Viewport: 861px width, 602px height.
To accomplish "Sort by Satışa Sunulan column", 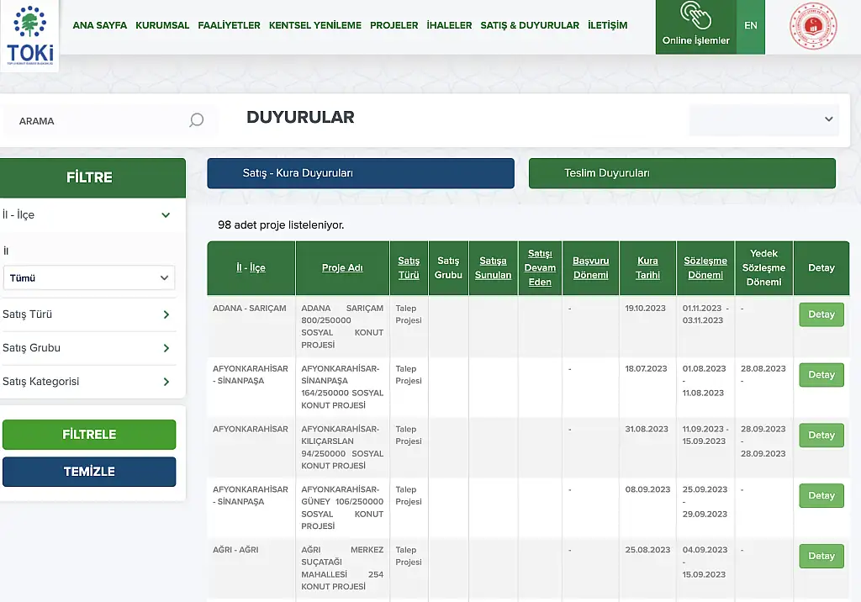I will (493, 267).
